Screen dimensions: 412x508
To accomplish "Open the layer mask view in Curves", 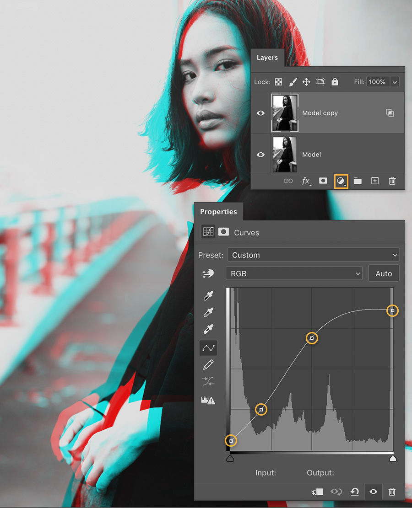I will pyautogui.click(x=224, y=232).
